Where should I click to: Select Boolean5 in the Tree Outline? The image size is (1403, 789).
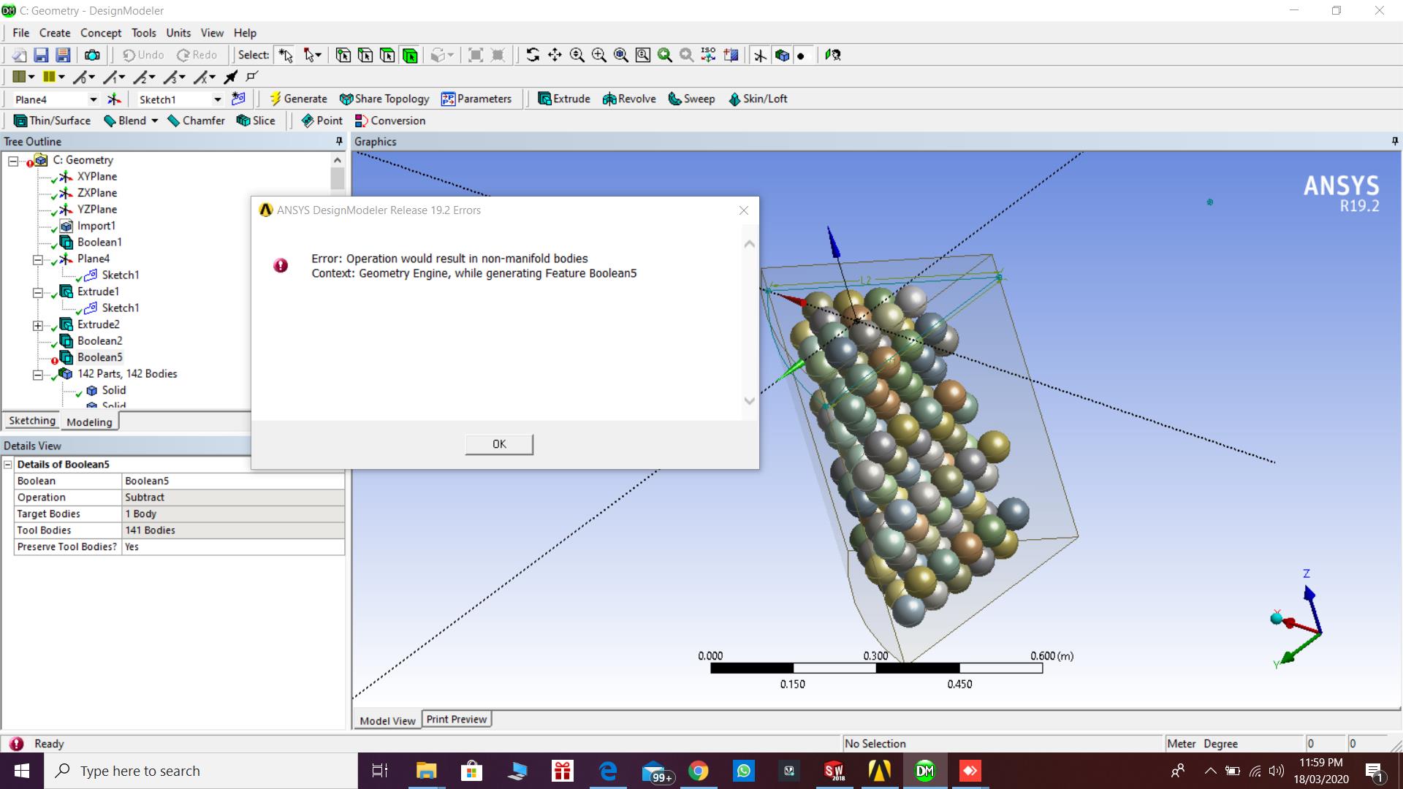click(99, 357)
